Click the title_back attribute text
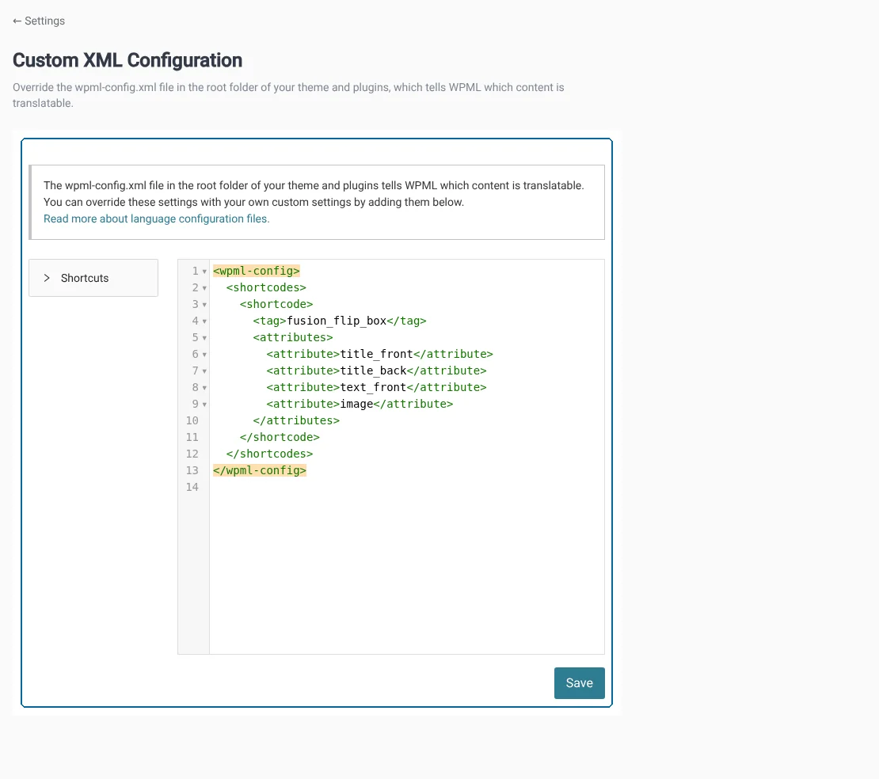Image resolution: width=879 pixels, height=779 pixels. [373, 370]
